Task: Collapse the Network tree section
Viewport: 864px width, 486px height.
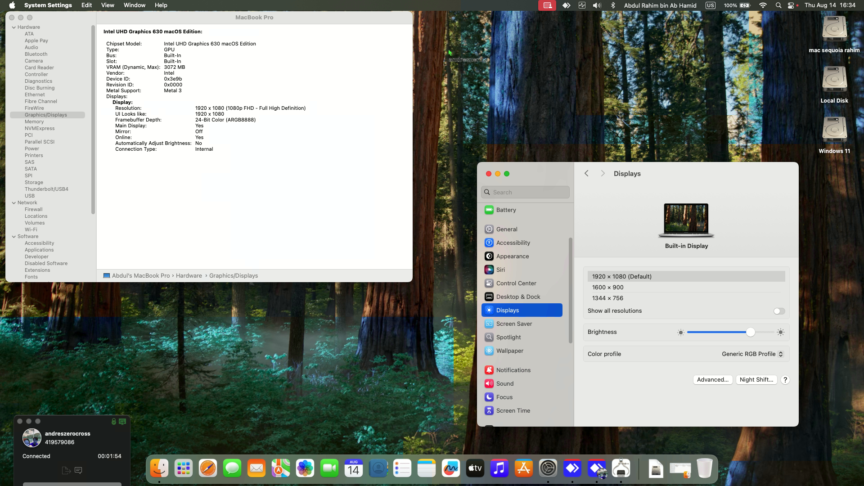Action: (14, 203)
